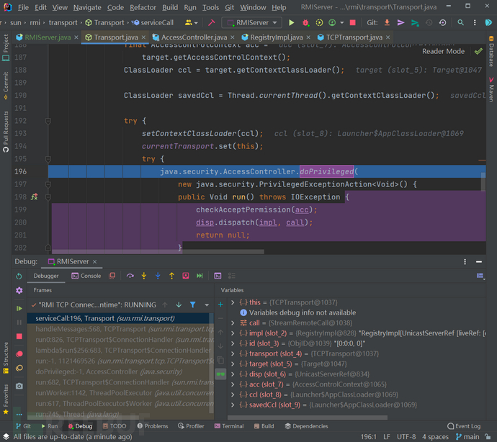Click Force Step Into blue arrow
Viewport: 497px width, 442px height.
(158, 276)
